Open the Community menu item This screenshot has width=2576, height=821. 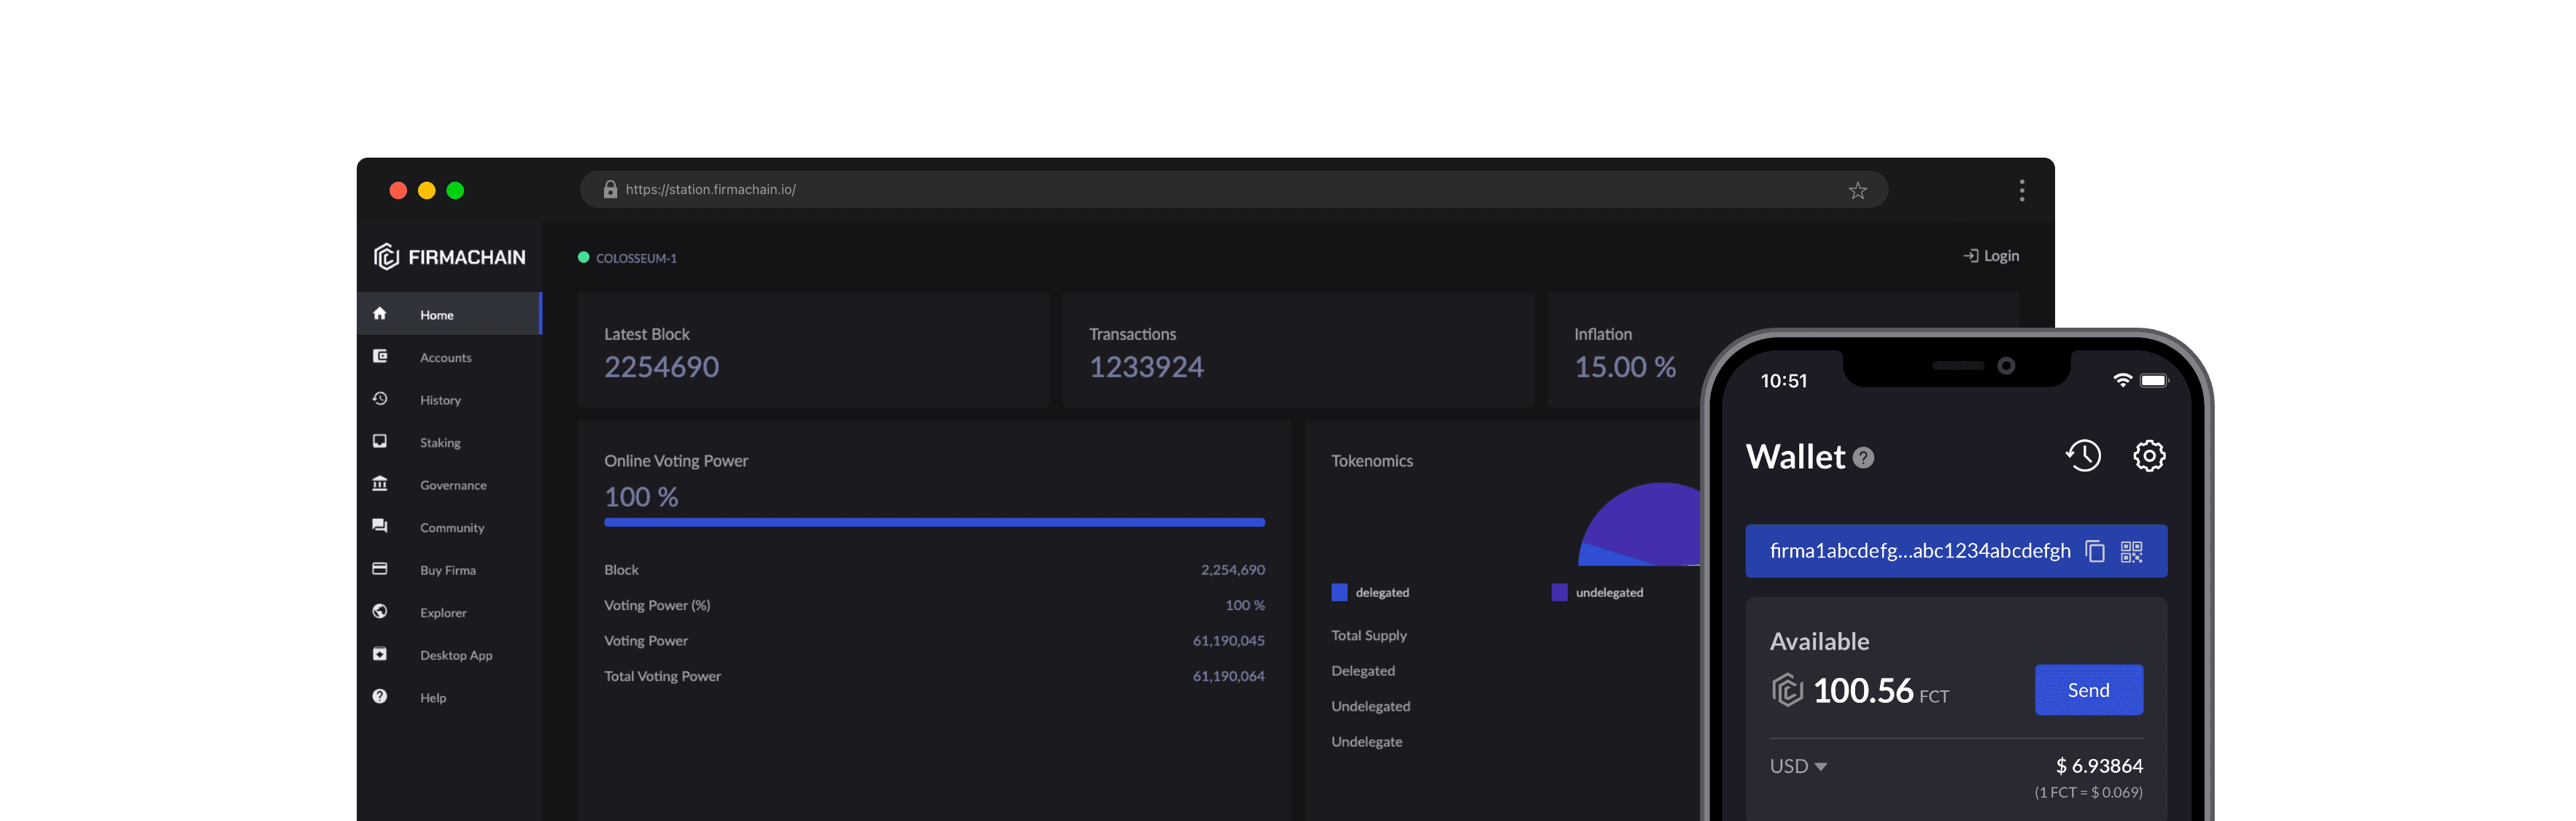point(449,527)
